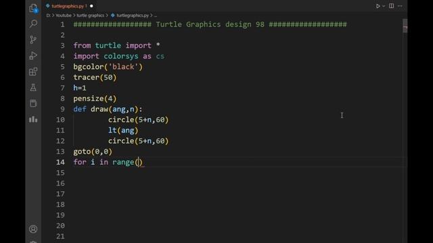The image size is (433, 243).
Task: Click 'for i in range()' line
Action: pyautogui.click(x=108, y=162)
